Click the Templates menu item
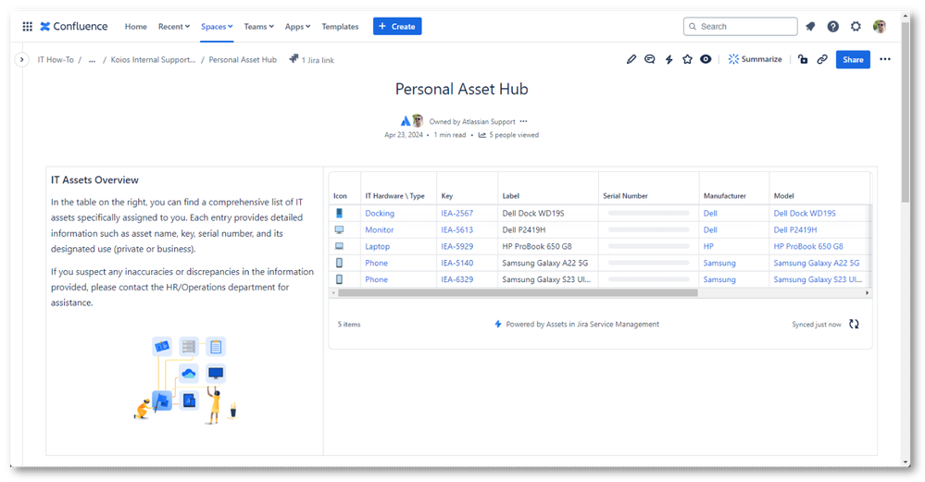Image resolution: width=925 pixels, height=482 pixels. coord(340,27)
